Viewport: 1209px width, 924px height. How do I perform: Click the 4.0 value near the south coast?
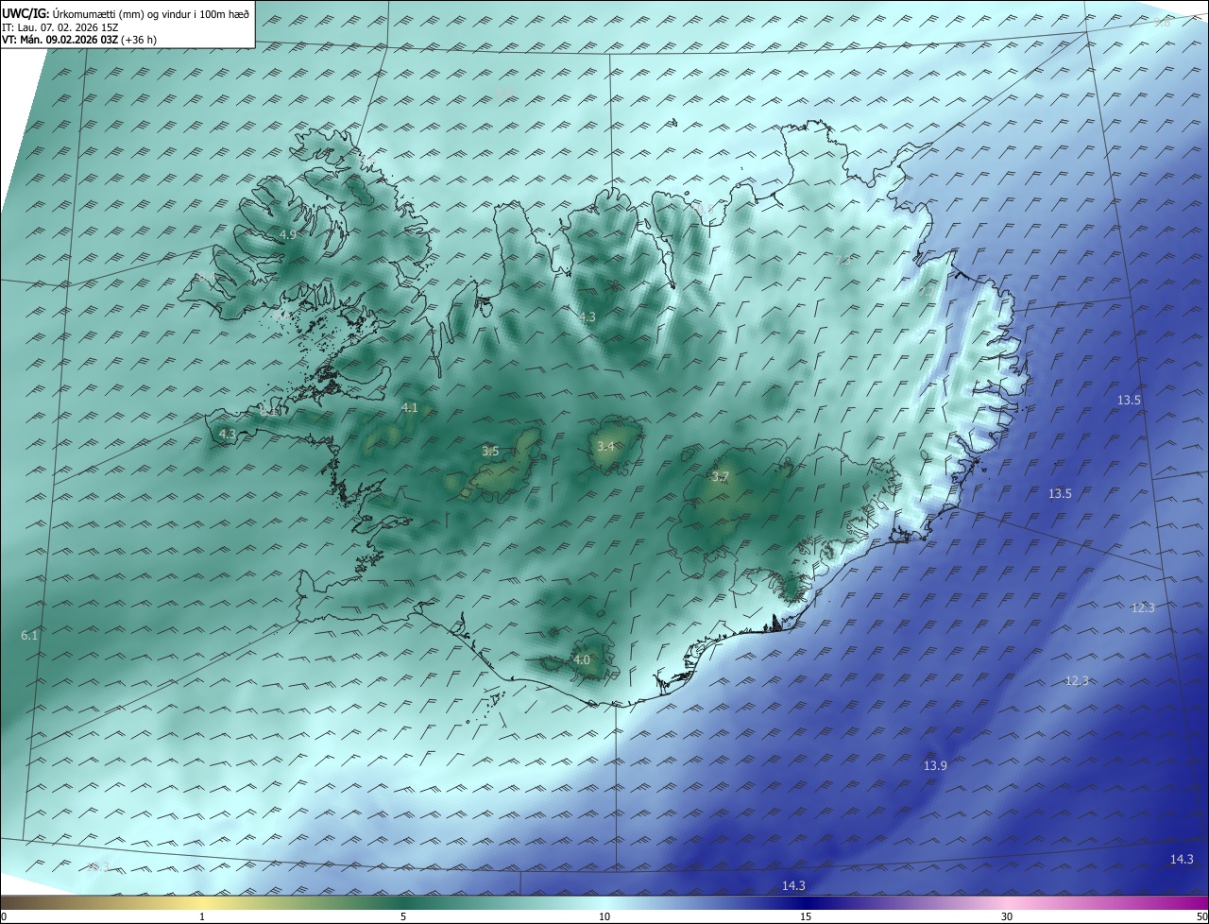click(x=581, y=659)
